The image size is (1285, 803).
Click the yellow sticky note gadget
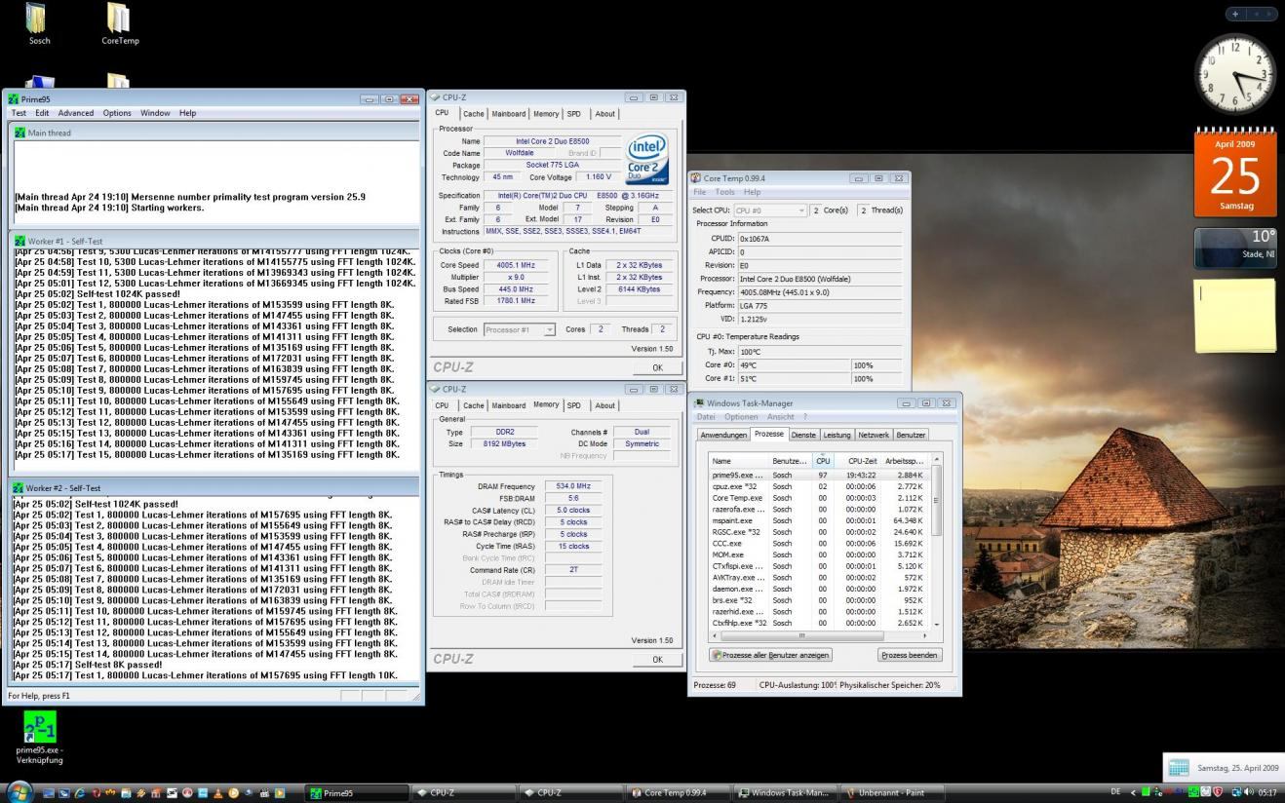(1235, 315)
